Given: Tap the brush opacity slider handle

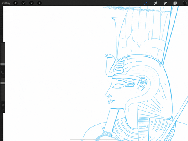Looking at the screenshot, I should pyautogui.click(x=3, y=83).
